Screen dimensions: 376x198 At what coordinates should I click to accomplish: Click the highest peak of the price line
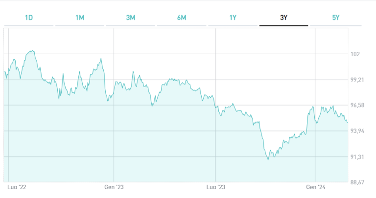32,50
